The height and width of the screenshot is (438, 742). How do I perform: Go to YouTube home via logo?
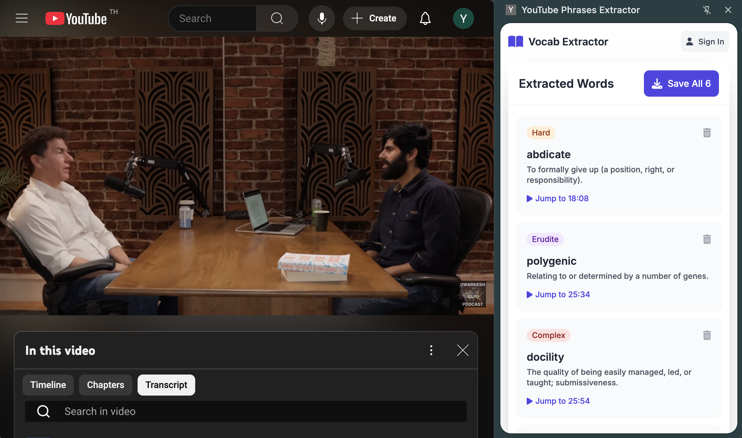click(x=76, y=18)
